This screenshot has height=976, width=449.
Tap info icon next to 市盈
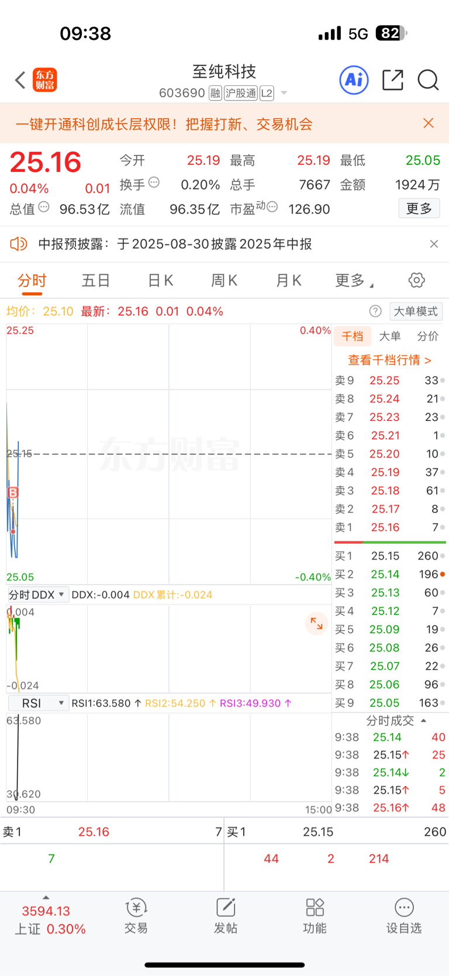pyautogui.click(x=272, y=206)
